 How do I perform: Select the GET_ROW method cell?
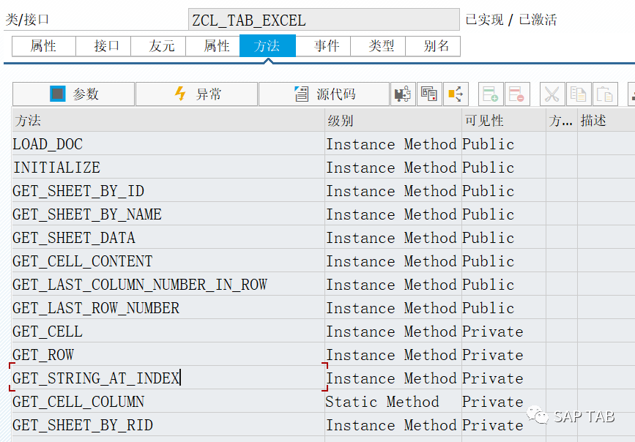(168, 356)
